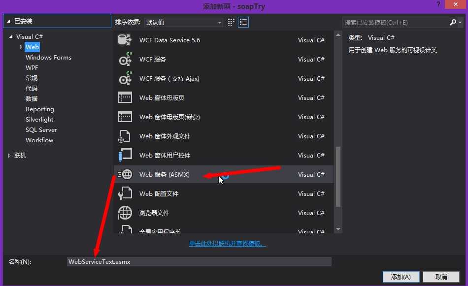Image resolution: width=468 pixels, height=286 pixels.
Task: Select the 常规 category
Action: tap(32, 78)
